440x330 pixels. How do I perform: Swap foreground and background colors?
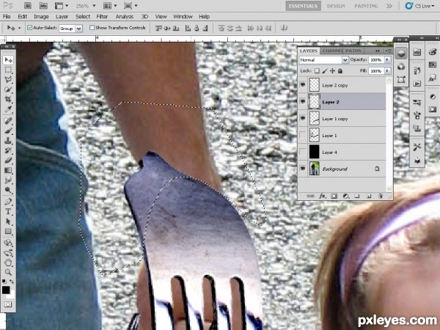(x=12, y=281)
